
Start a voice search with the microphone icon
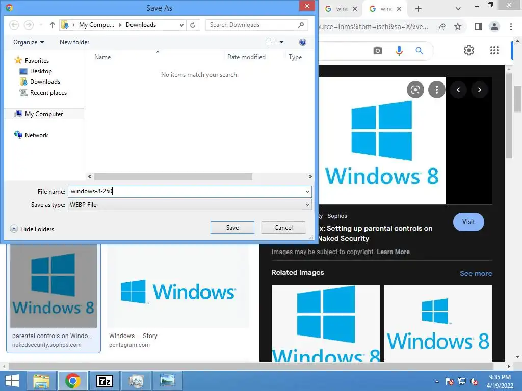pos(399,50)
